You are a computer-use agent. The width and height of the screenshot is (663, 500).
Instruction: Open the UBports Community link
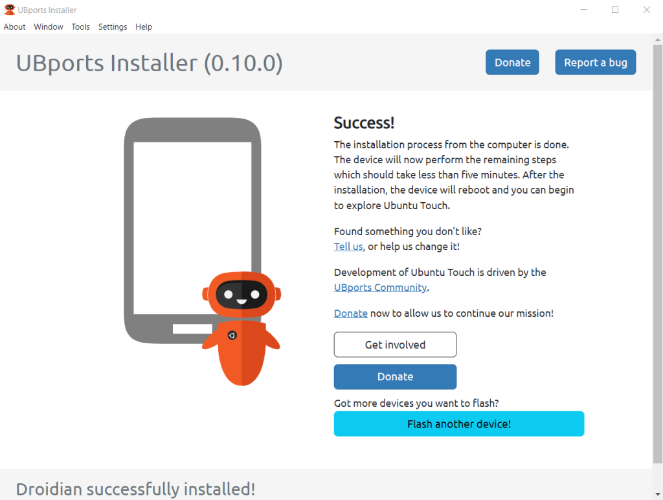380,288
